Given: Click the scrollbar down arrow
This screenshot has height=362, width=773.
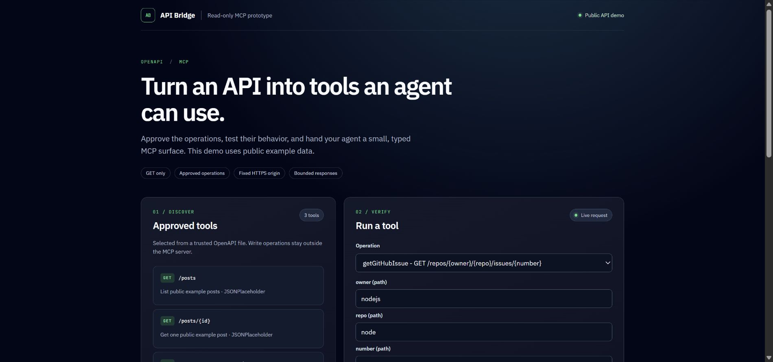Looking at the screenshot, I should point(769,358).
